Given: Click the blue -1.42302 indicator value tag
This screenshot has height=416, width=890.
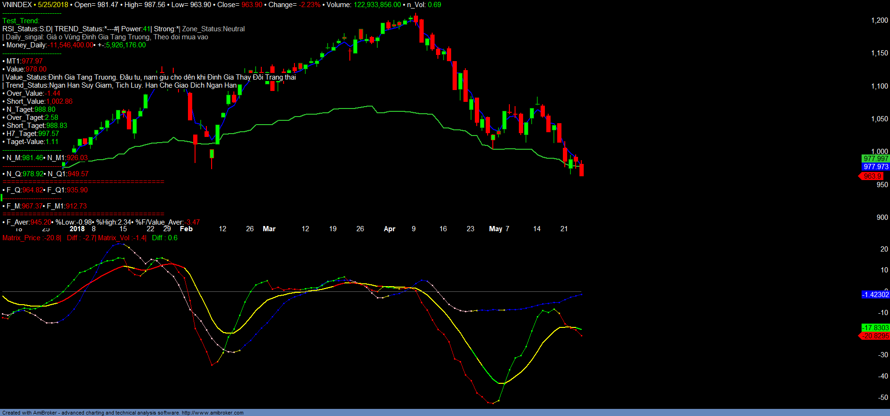Looking at the screenshot, I should pos(875,295).
